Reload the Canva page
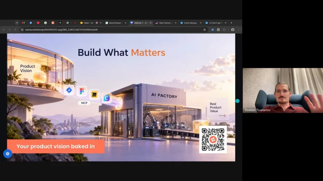 tap(15, 30)
